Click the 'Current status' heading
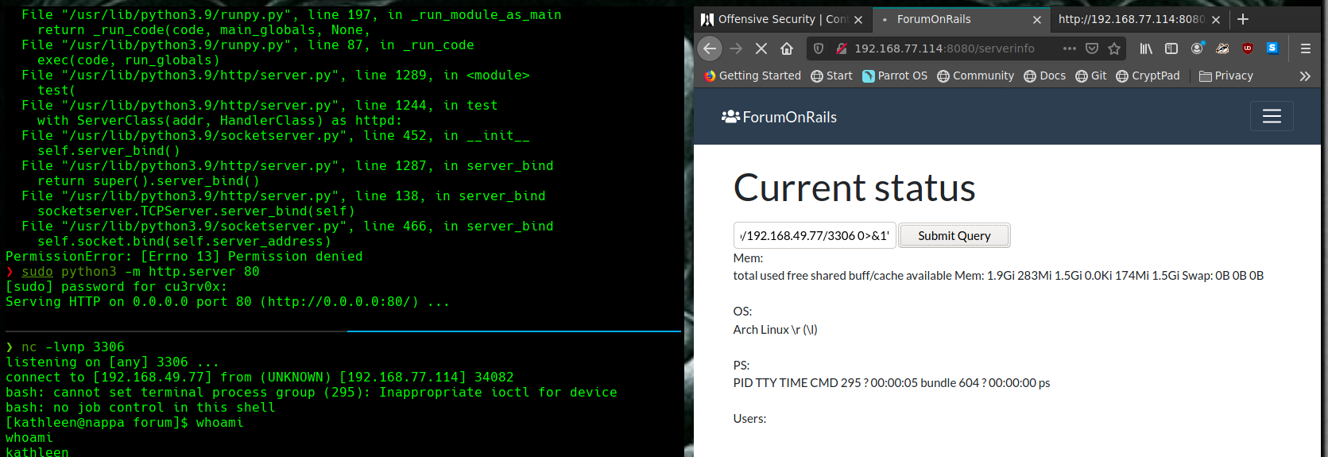 point(854,188)
